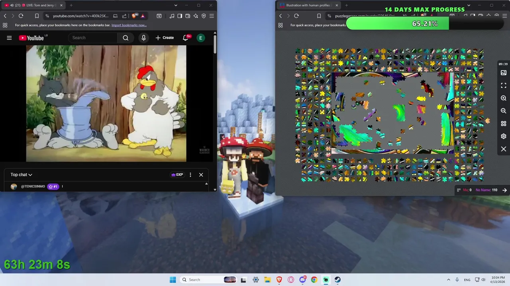Open the media control music note icon
The width and height of the screenshot is (510, 286).
[172, 16]
